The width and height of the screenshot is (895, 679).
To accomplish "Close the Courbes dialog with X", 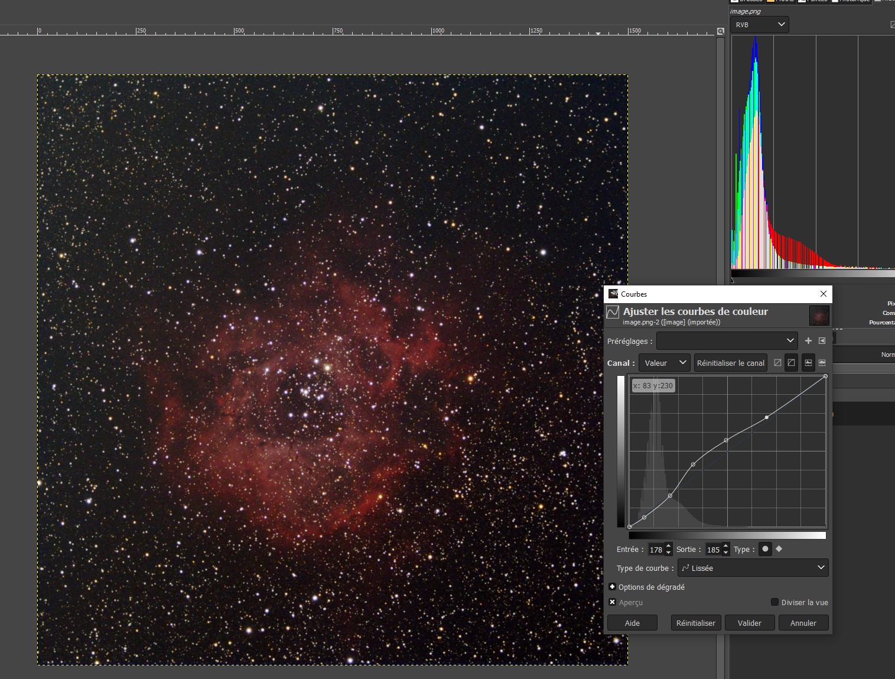I will (x=824, y=294).
